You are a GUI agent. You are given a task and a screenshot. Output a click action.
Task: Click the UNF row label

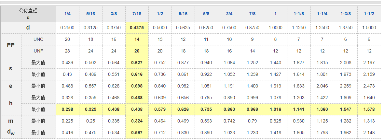point(38,51)
